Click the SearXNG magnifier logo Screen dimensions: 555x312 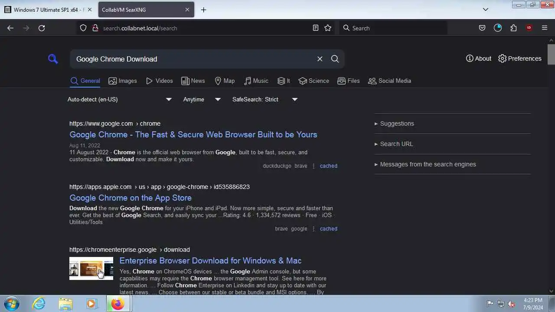[x=53, y=58]
